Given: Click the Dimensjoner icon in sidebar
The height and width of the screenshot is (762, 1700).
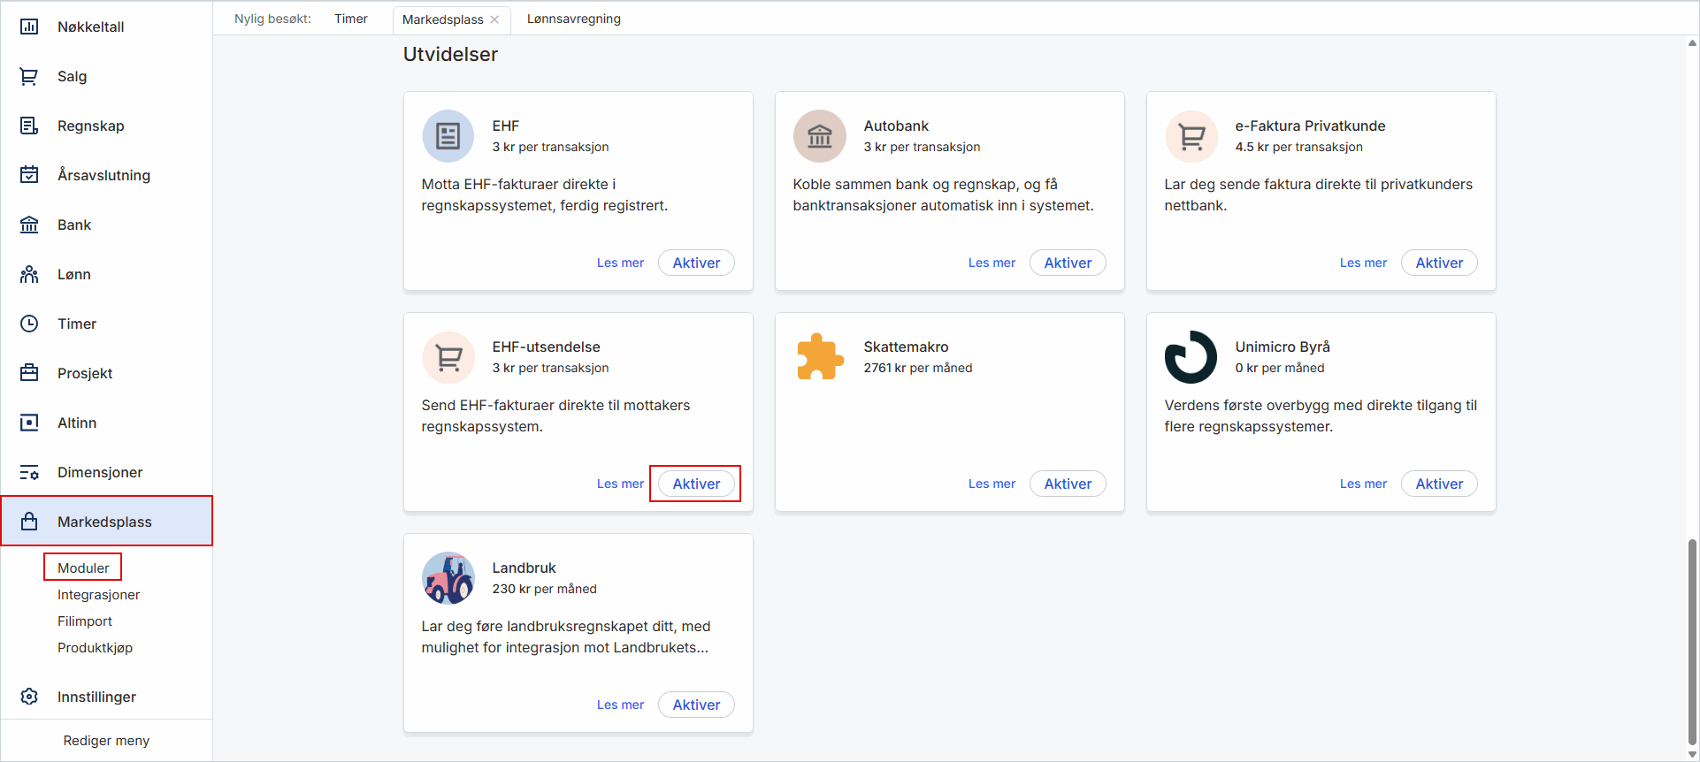Looking at the screenshot, I should pyautogui.click(x=29, y=472).
